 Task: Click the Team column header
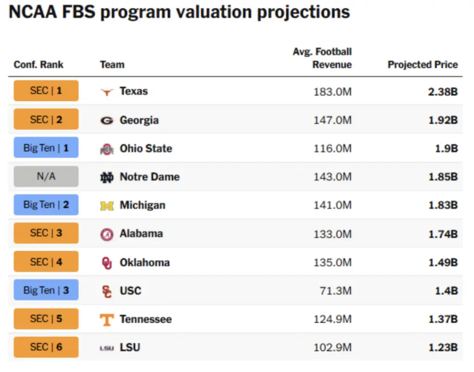pyautogui.click(x=112, y=65)
